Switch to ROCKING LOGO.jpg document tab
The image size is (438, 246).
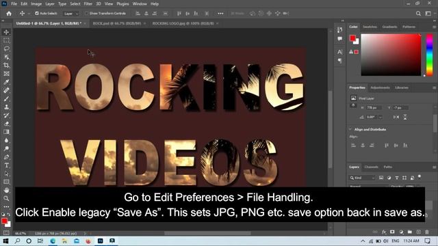pyautogui.click(x=183, y=23)
